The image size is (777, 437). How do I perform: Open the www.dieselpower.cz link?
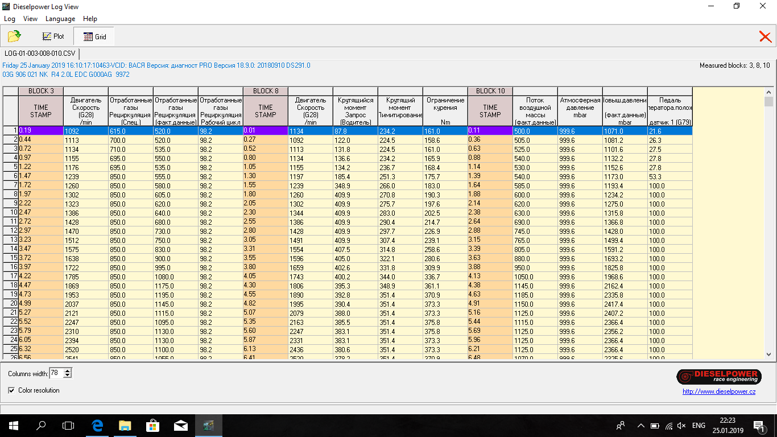pyautogui.click(x=719, y=391)
